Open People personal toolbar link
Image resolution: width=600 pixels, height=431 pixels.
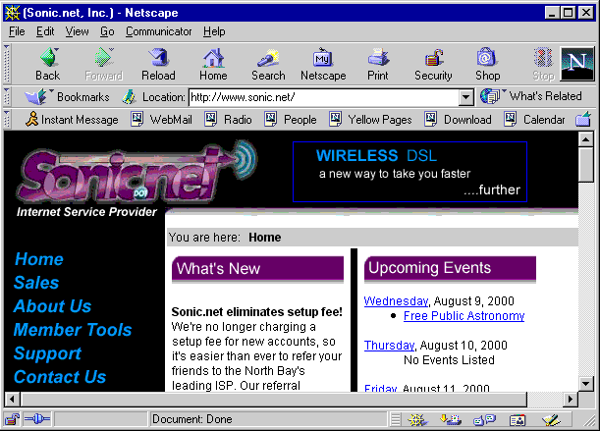291,120
